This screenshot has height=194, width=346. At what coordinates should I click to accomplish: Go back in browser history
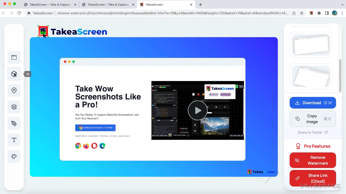click(4, 13)
